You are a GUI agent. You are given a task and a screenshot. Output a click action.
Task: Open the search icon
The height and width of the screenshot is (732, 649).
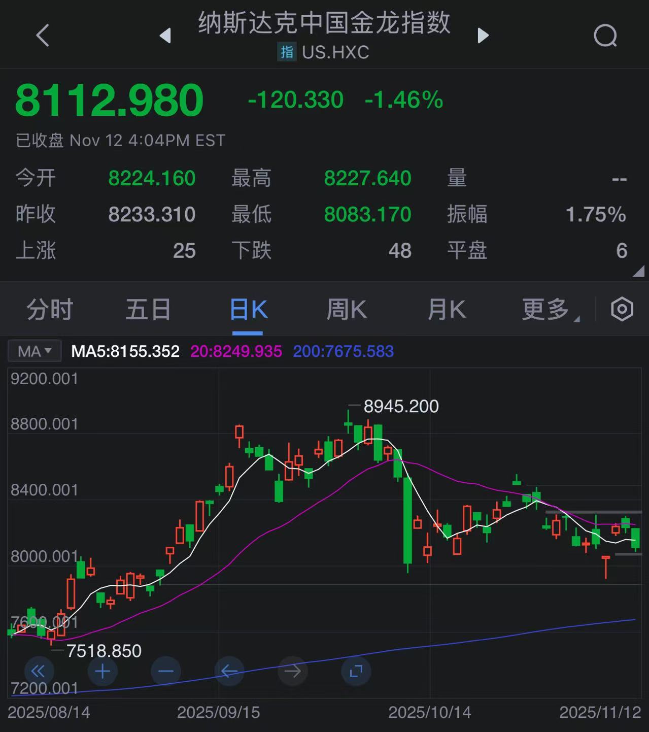(605, 36)
